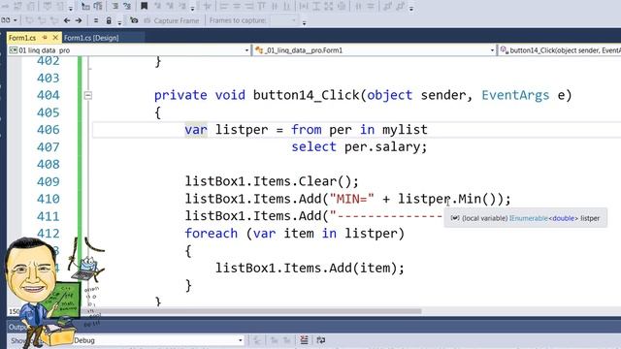Pin the Form1.cs tab
Image resolution: width=621 pixels, height=349 pixels.
45,38
